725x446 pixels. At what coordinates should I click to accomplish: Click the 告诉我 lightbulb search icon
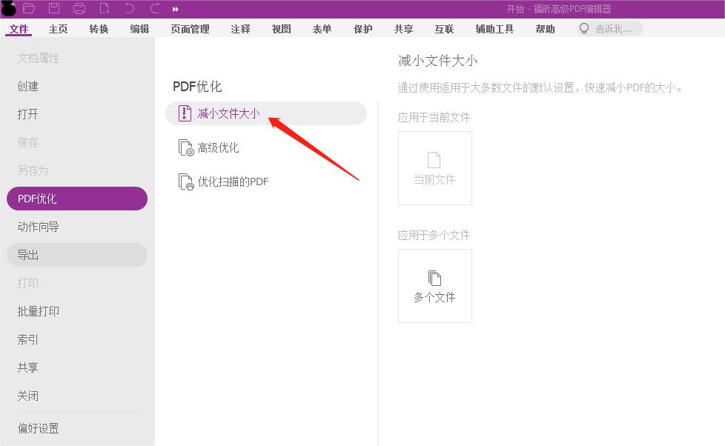coord(585,28)
